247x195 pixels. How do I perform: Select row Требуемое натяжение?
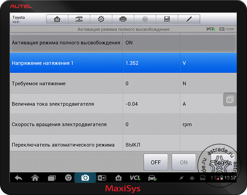pos(123,83)
